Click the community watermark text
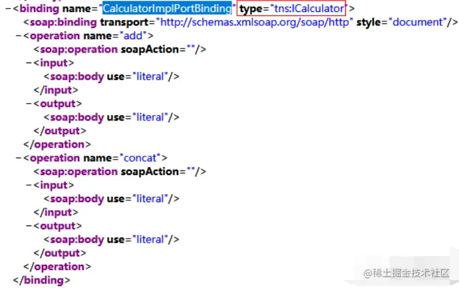Image resolution: width=459 pixels, height=288 pixels. (406, 273)
